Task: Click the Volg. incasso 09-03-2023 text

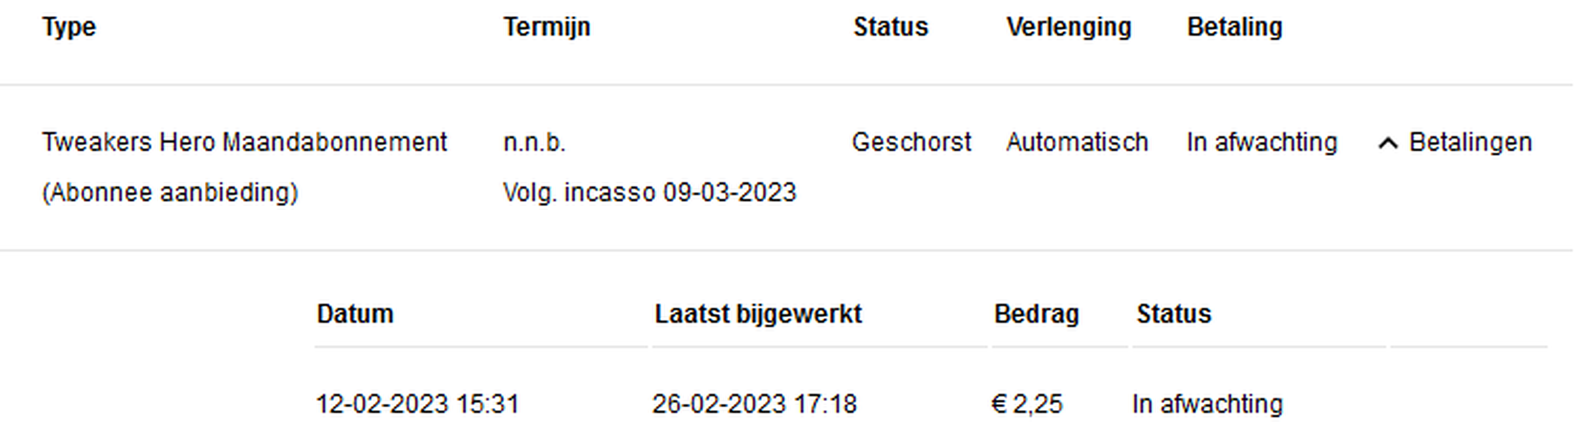Action: coord(649,192)
